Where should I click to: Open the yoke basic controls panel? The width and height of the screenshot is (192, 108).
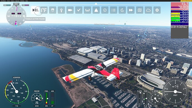87,10
